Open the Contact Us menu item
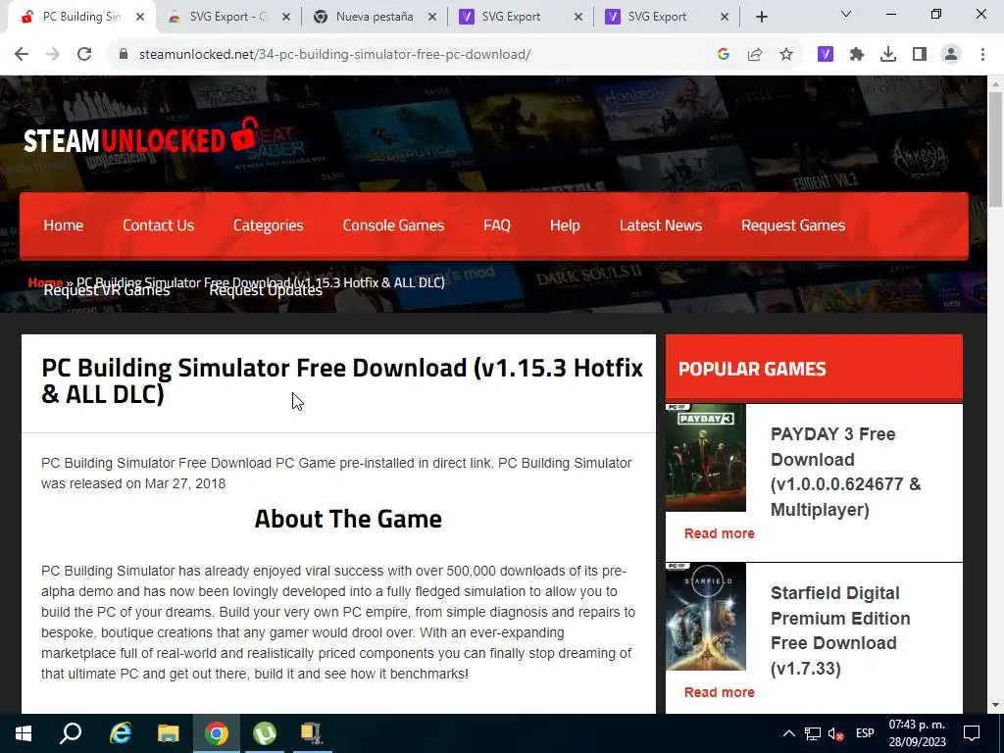The image size is (1004, 753). [158, 226]
